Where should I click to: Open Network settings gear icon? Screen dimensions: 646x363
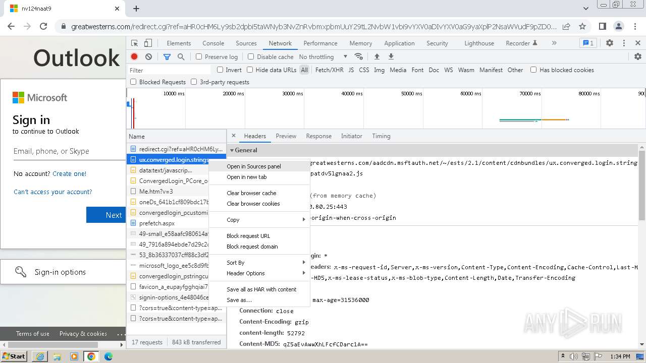638,56
